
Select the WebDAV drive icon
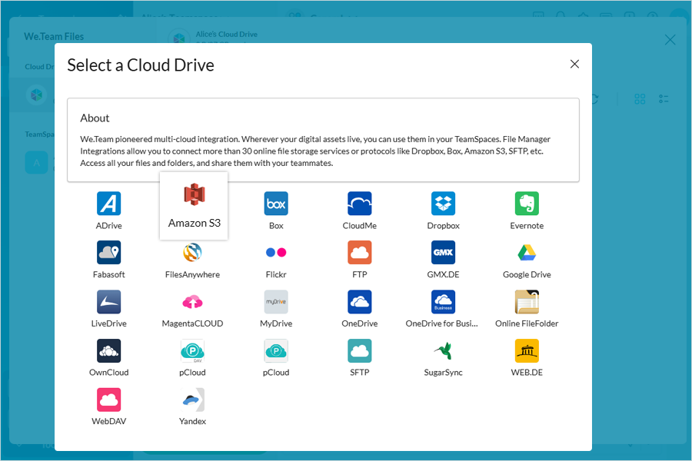point(108,400)
